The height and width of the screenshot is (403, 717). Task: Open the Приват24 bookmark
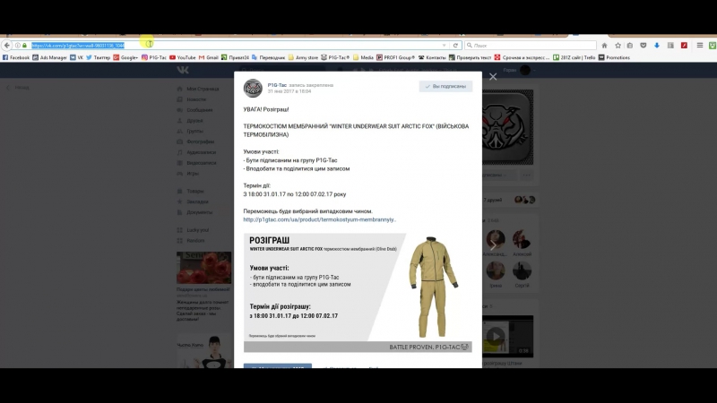click(235, 57)
